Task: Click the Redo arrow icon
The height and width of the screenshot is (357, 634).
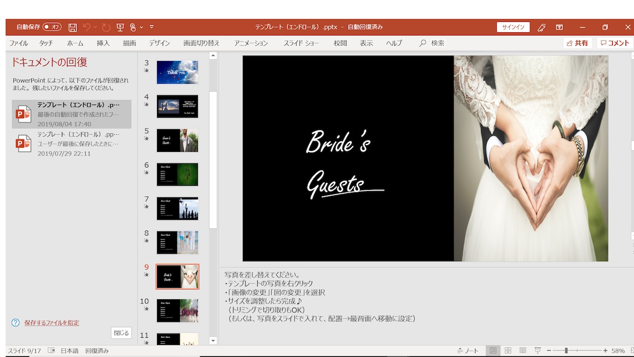Action: (x=106, y=27)
